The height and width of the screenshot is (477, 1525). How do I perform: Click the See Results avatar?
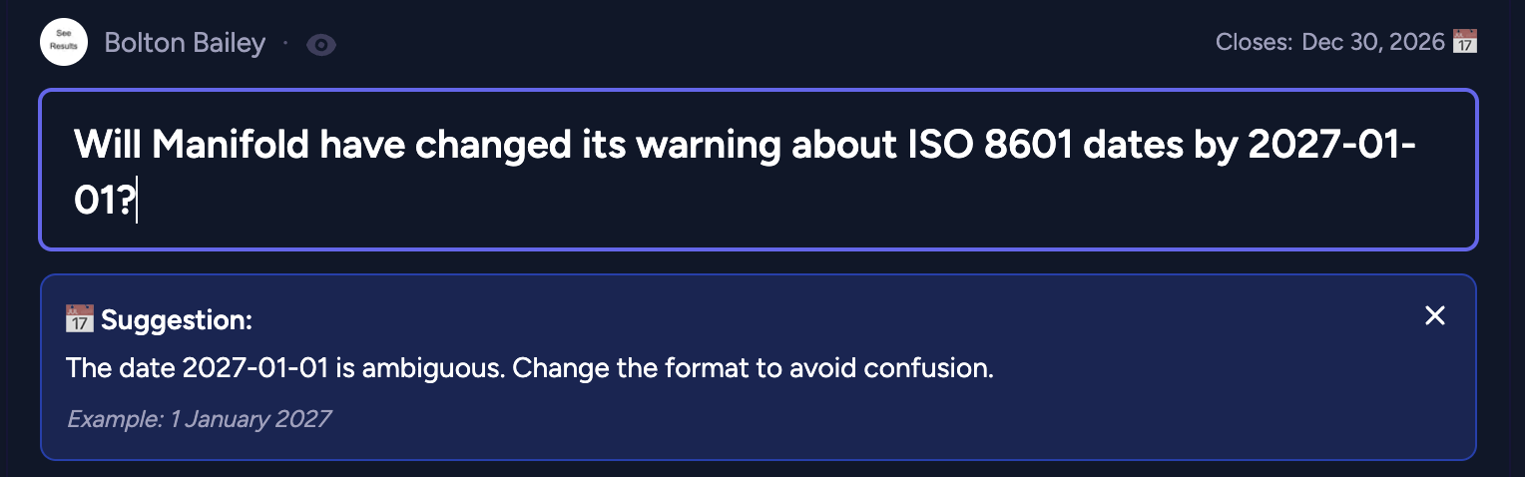click(x=64, y=43)
